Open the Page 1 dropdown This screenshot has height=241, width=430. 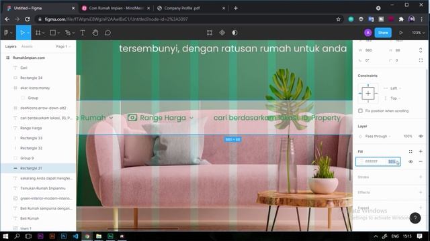click(63, 46)
